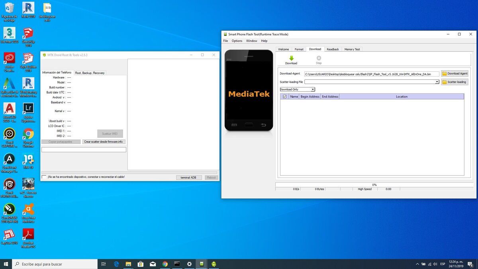Open File Explorer from the taskbar
Screen dimensions: 478x269
128,264
